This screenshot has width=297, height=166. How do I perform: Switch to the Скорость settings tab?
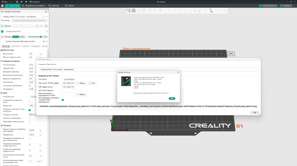(x=25, y=46)
